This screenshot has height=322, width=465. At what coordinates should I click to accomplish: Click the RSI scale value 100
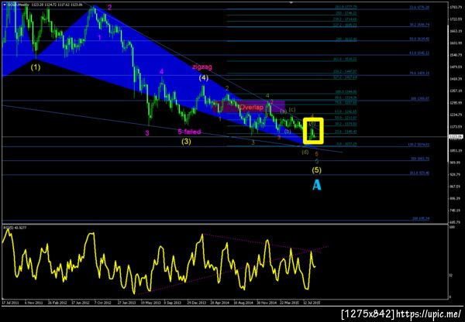pos(453,228)
